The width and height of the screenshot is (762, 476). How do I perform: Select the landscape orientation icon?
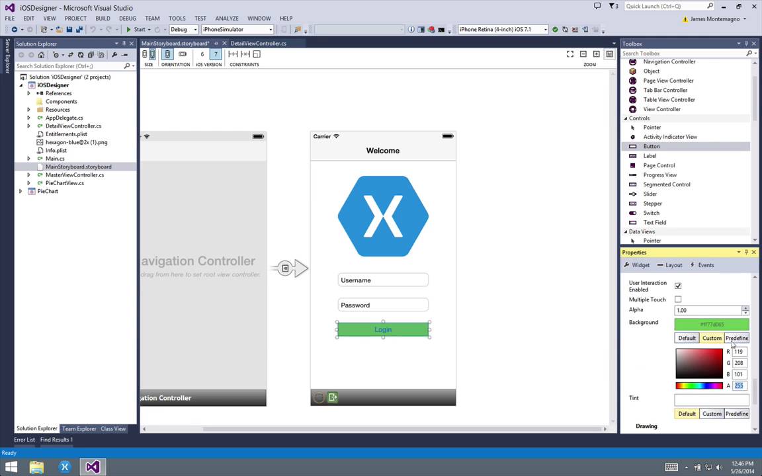point(183,54)
